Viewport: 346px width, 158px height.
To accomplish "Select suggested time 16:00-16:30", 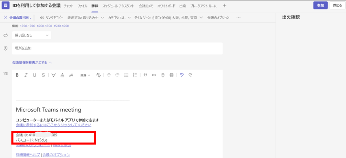I will pos(44,26).
